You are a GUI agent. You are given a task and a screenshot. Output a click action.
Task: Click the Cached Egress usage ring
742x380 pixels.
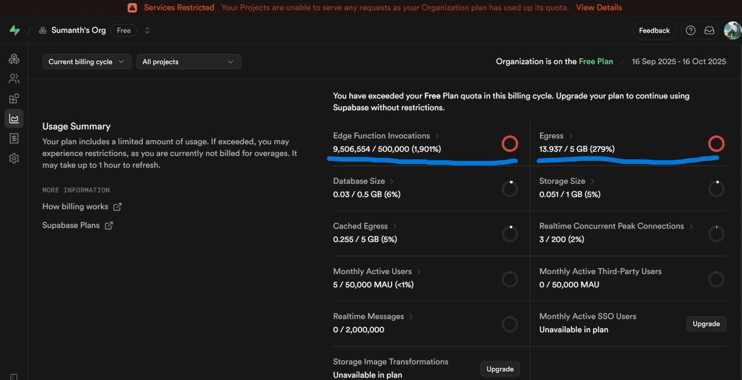tap(510, 234)
